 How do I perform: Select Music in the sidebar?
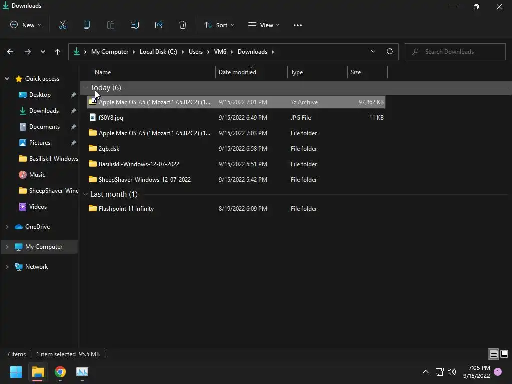(x=37, y=174)
